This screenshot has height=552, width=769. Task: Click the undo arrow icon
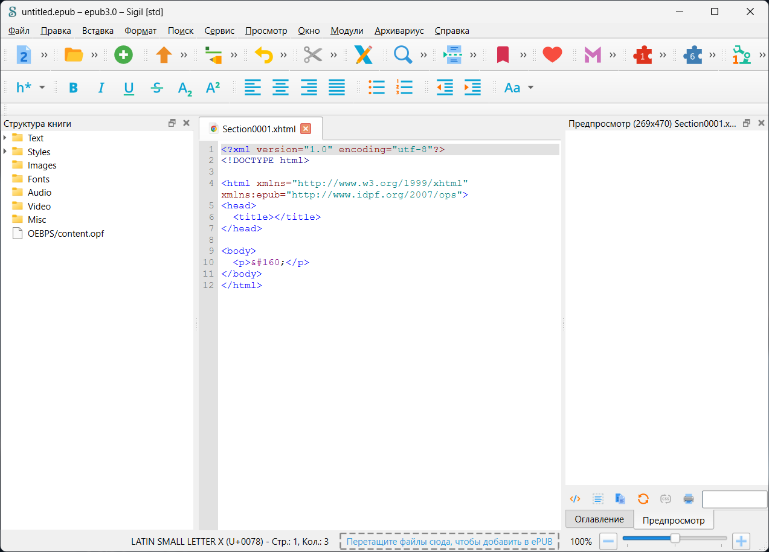263,55
